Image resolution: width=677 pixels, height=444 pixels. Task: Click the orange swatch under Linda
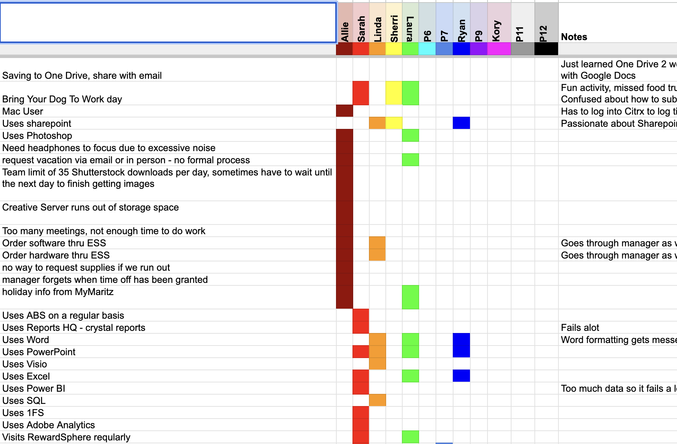pyautogui.click(x=378, y=49)
